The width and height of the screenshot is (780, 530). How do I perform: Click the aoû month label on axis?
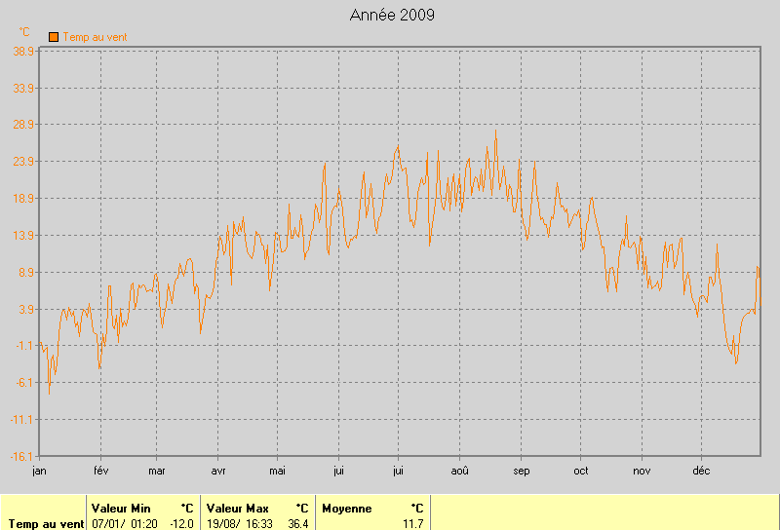459,471
